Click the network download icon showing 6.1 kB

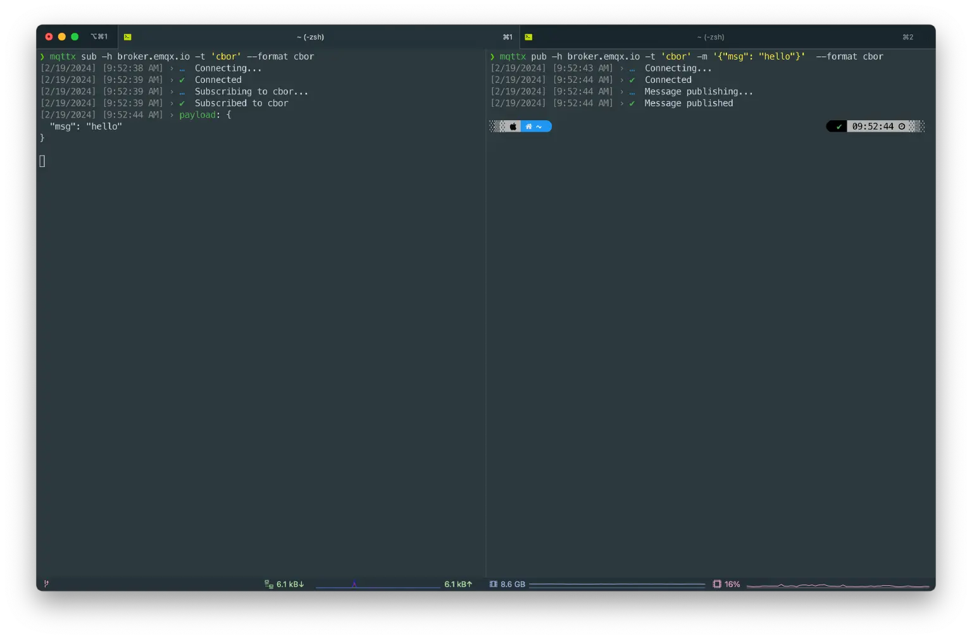[x=269, y=585]
